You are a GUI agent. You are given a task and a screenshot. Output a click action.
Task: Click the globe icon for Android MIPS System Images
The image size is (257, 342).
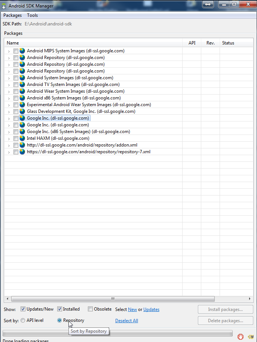point(22,51)
